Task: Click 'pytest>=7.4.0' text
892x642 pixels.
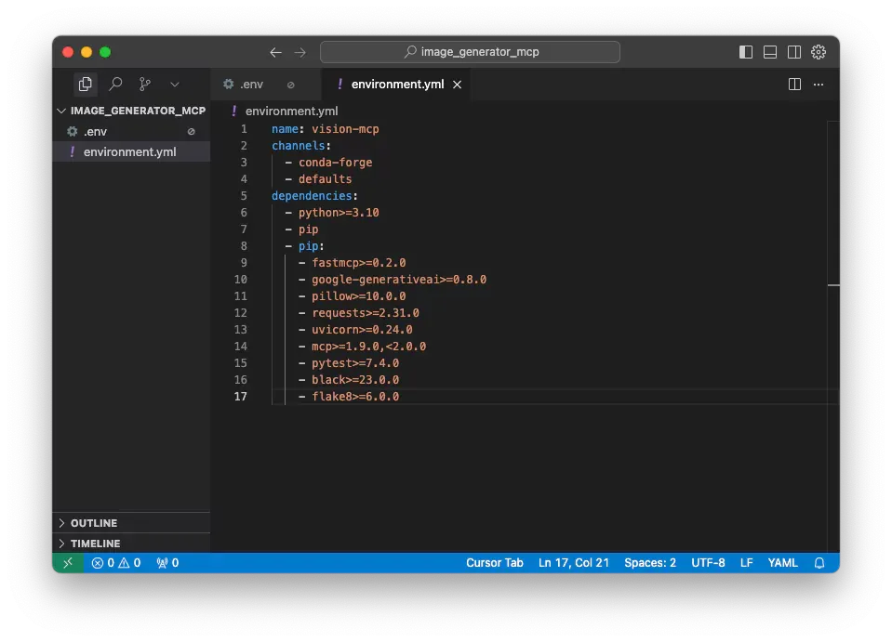Action: [x=355, y=363]
